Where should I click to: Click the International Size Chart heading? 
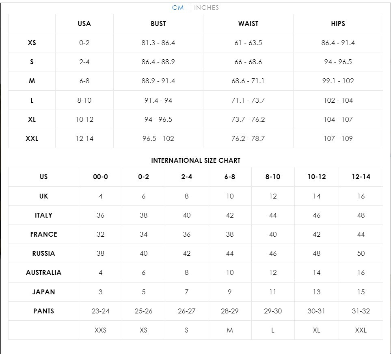196,160
